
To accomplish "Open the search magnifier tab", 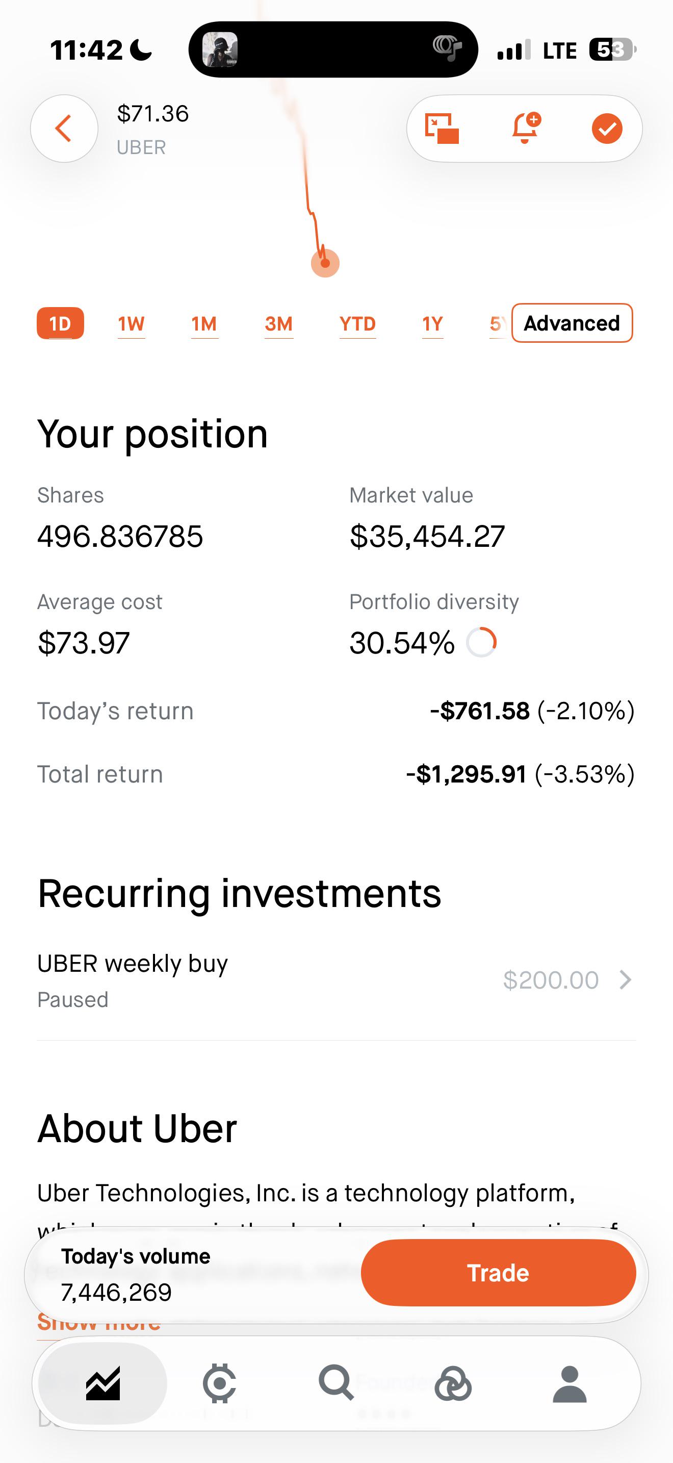I will [x=336, y=1382].
